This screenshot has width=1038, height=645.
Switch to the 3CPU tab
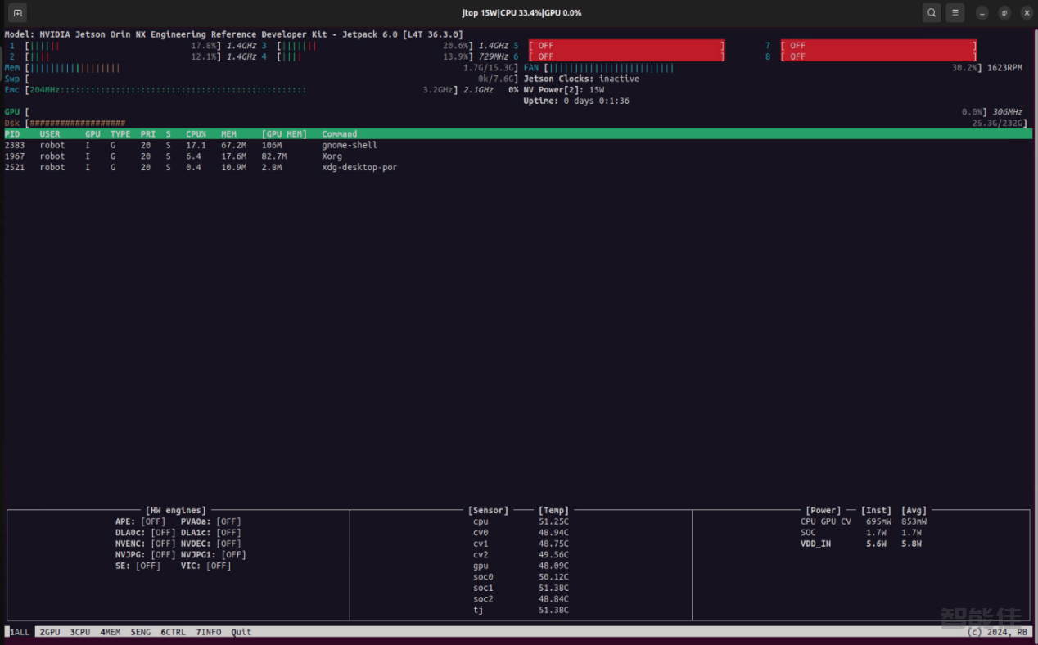(x=80, y=632)
